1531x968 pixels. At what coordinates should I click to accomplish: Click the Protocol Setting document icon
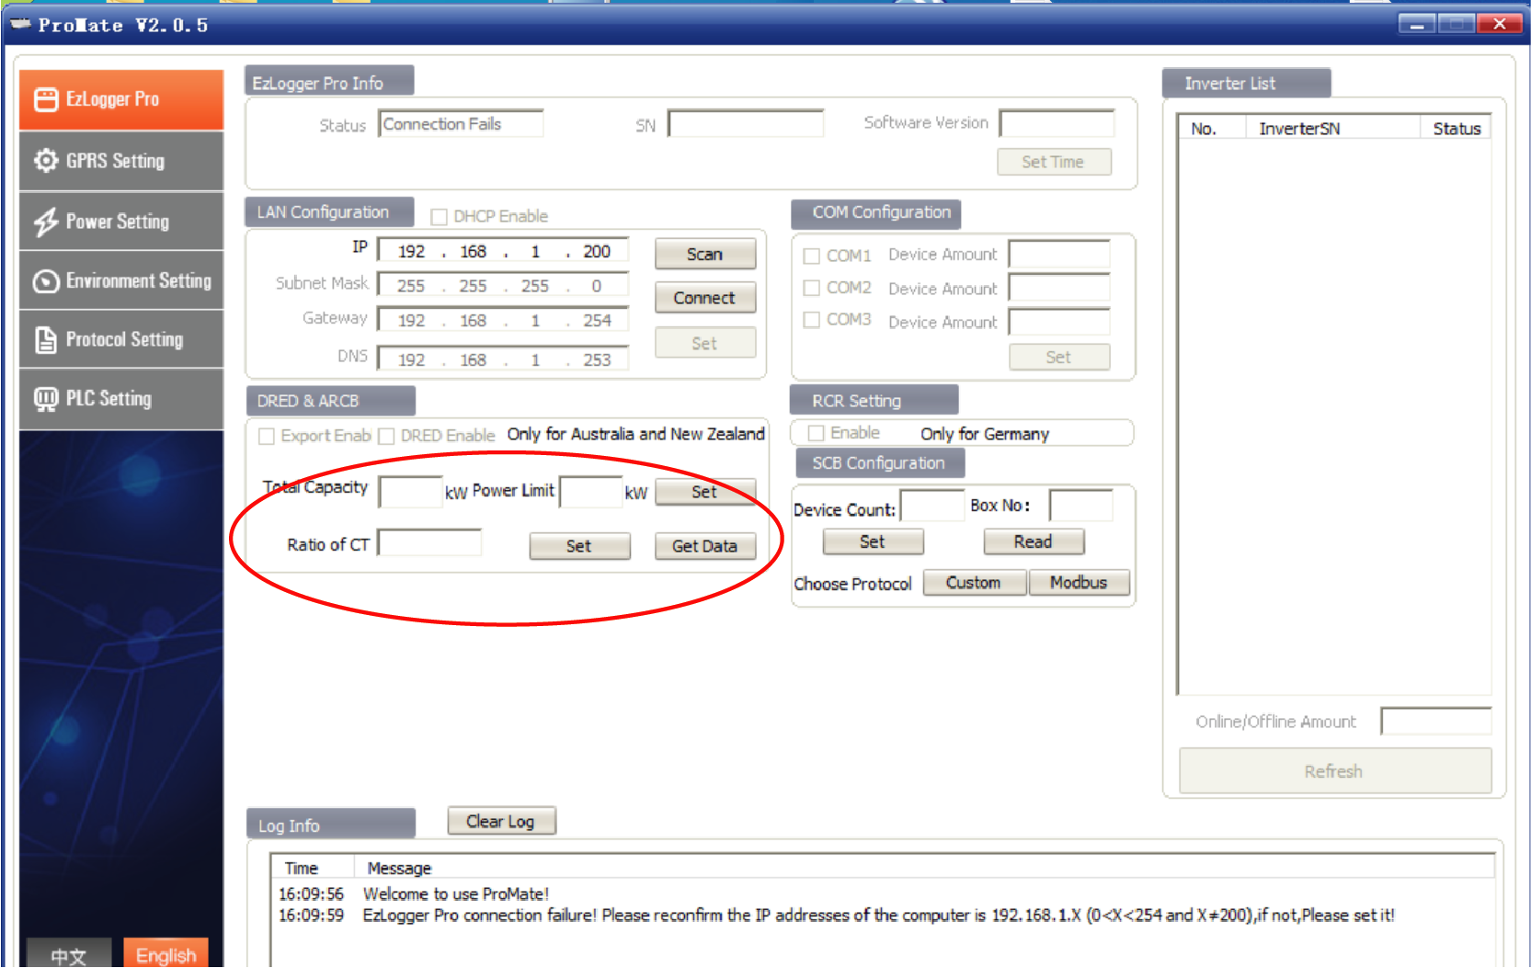point(46,340)
